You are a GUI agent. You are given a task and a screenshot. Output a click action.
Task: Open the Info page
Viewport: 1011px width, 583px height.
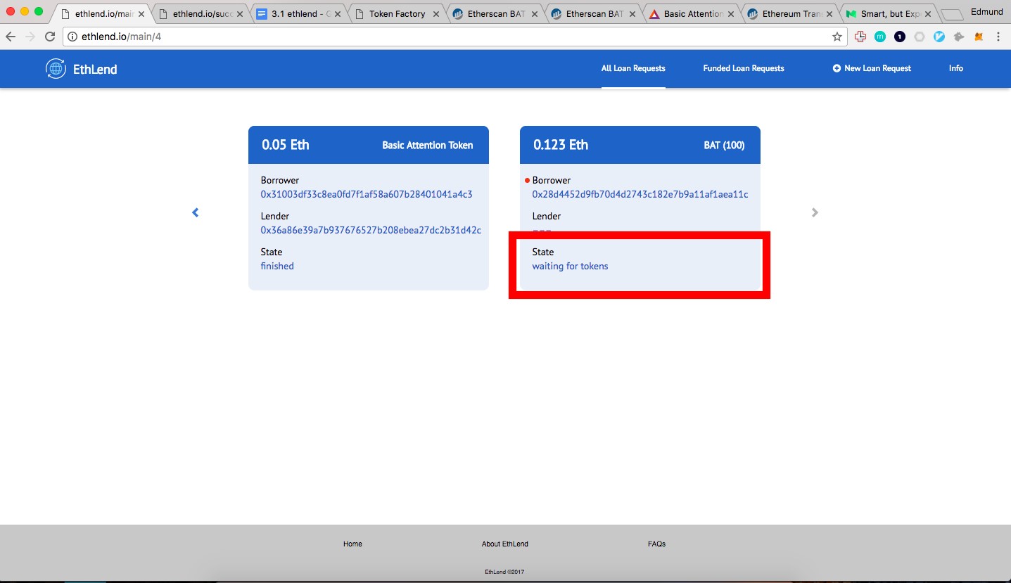pyautogui.click(x=955, y=68)
